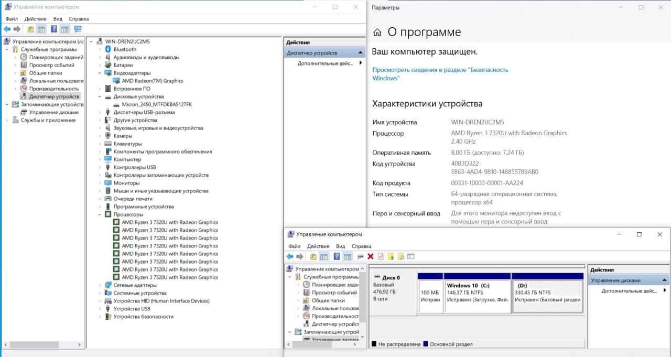Open Дополнительные действия under Управление дисками
Viewport: 671px width, 357px height.
(629, 291)
